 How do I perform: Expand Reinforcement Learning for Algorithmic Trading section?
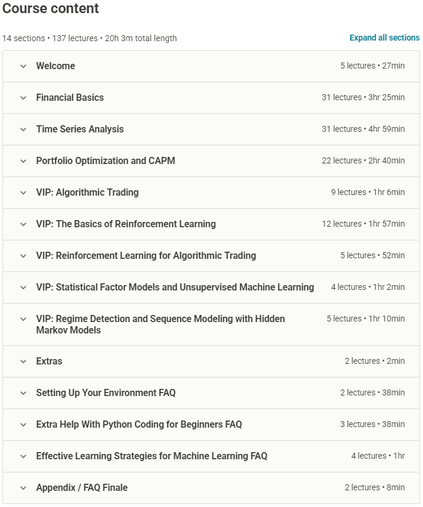tap(146, 256)
